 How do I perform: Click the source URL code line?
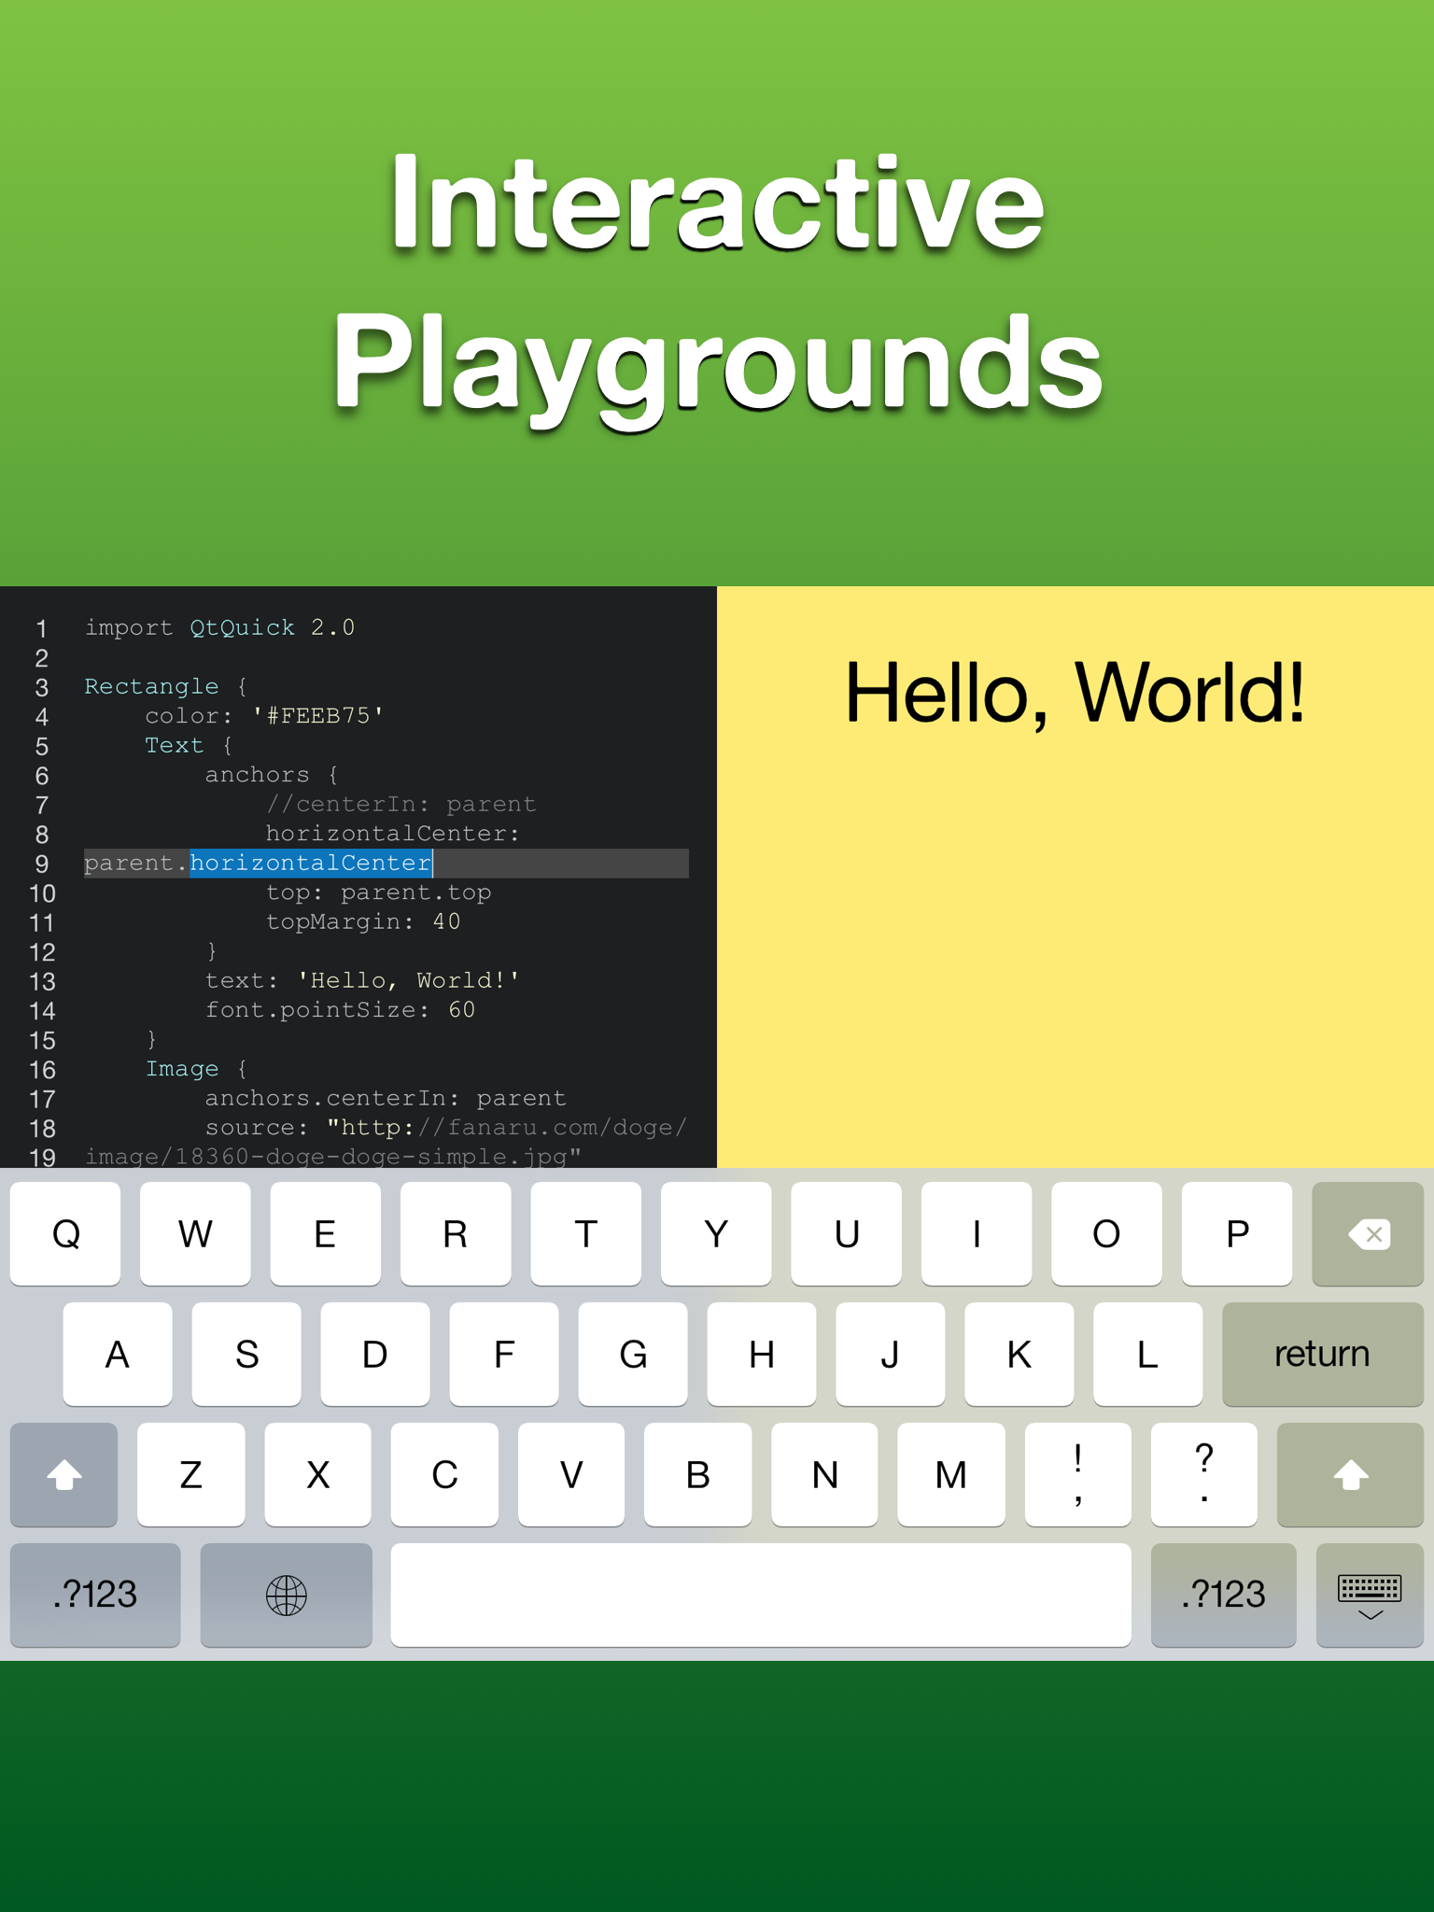click(x=446, y=1128)
